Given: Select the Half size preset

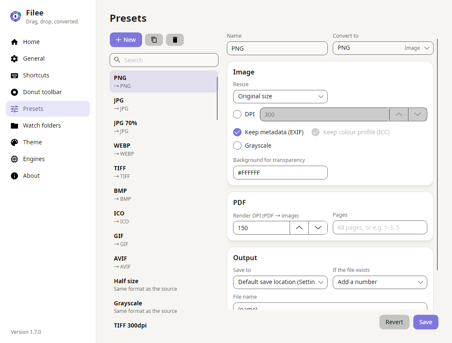Looking at the screenshot, I should tap(164, 284).
